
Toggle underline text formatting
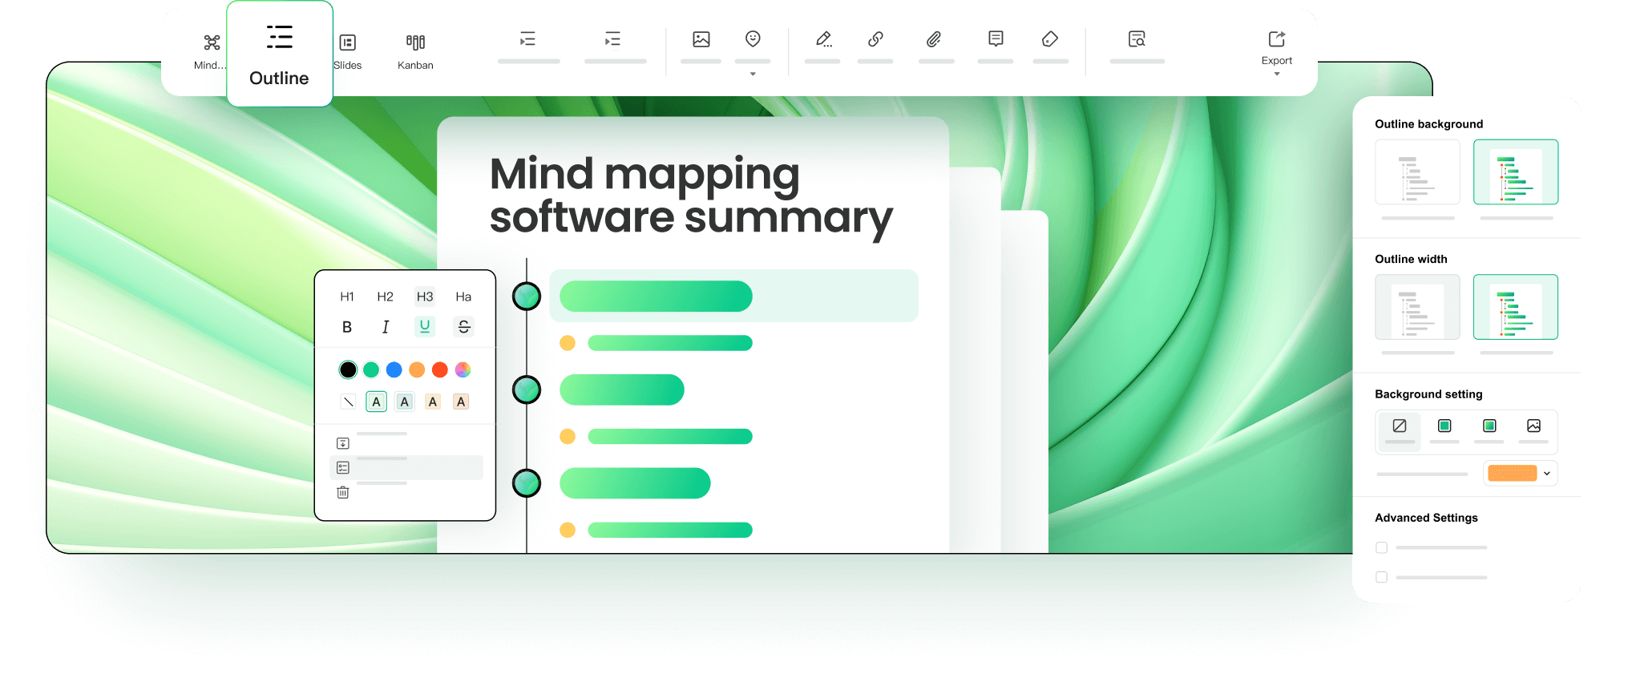(425, 326)
